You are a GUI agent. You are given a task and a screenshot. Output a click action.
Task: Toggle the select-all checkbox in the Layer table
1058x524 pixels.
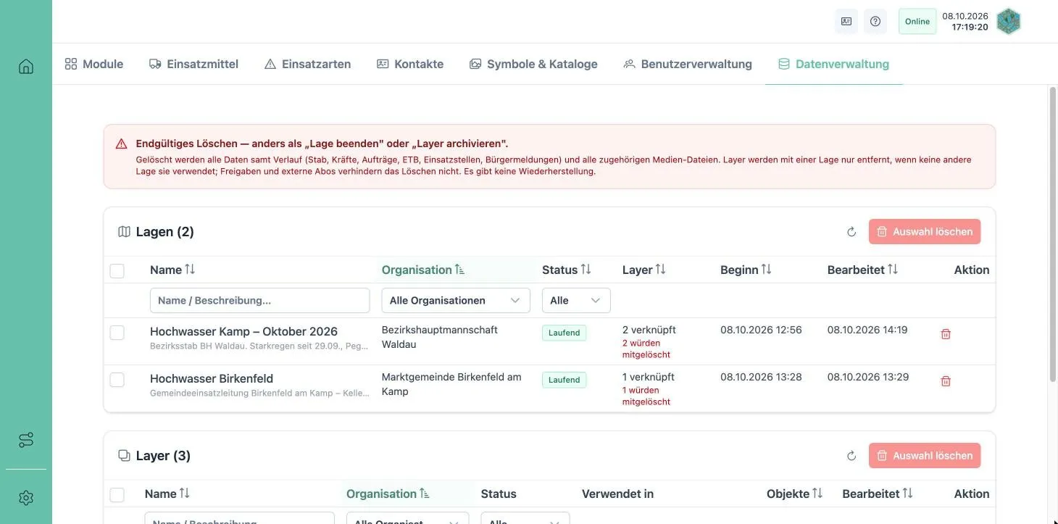click(x=117, y=494)
